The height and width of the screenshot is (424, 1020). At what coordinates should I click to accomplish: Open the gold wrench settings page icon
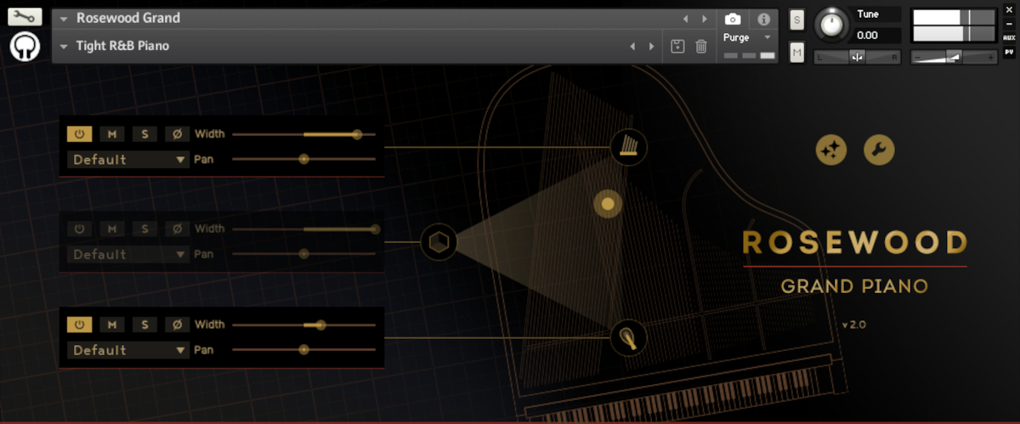pyautogui.click(x=879, y=150)
